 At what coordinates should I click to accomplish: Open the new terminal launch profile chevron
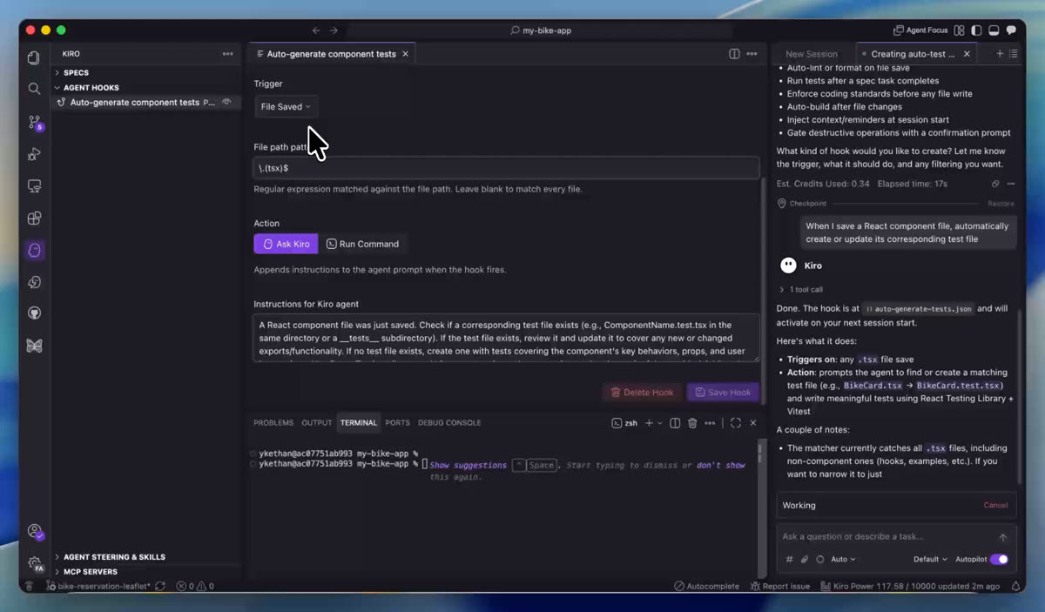(660, 423)
